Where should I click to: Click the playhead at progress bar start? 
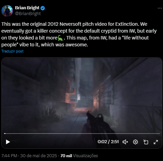pyautogui.click(x=5, y=134)
